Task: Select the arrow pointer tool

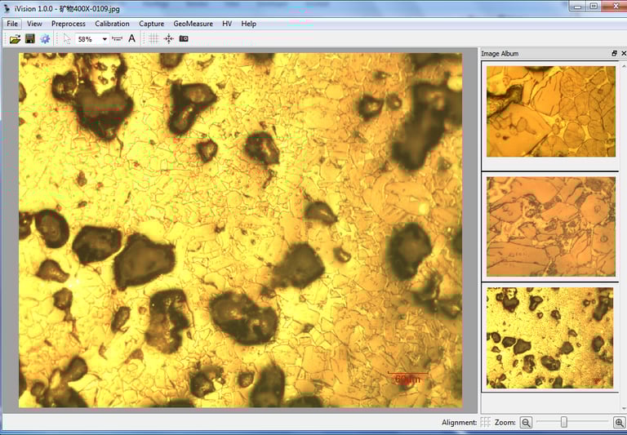Action: (x=67, y=39)
